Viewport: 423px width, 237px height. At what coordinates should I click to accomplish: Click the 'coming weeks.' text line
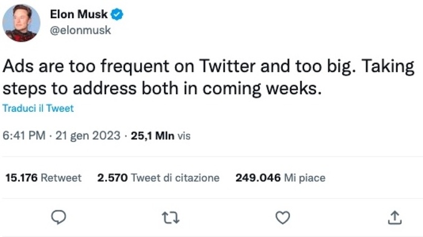tap(262, 89)
